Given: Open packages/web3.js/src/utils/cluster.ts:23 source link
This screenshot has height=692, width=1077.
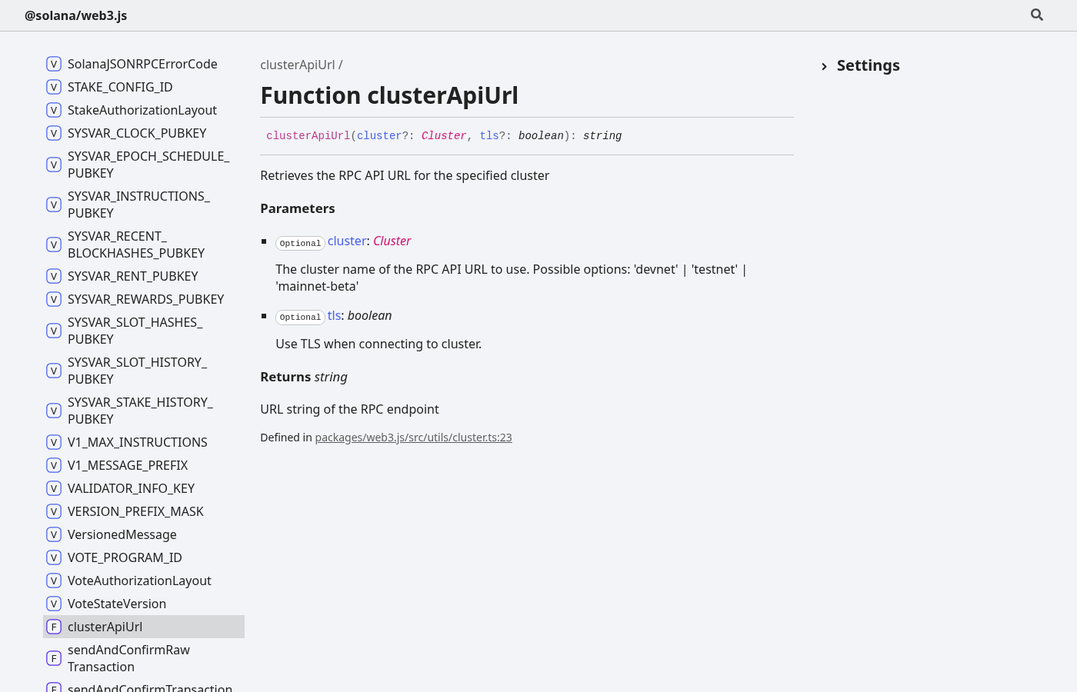Looking at the screenshot, I should 413,437.
